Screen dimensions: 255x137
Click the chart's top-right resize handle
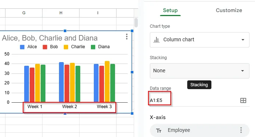point(132,31)
